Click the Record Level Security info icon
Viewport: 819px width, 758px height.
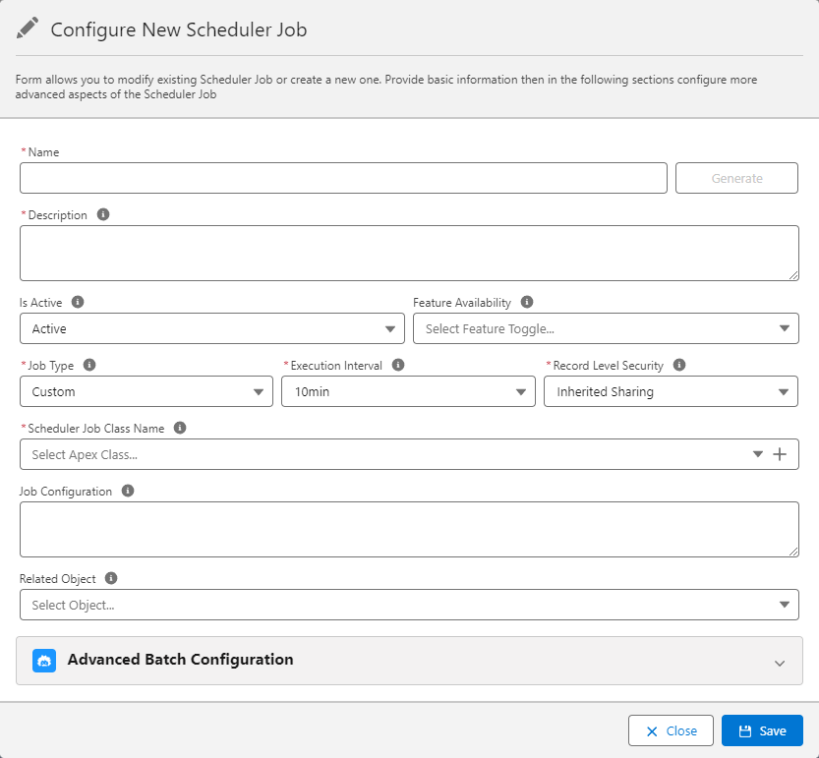[x=678, y=365]
